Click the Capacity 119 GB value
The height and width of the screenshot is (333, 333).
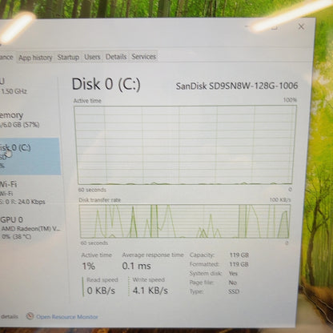[239, 255]
